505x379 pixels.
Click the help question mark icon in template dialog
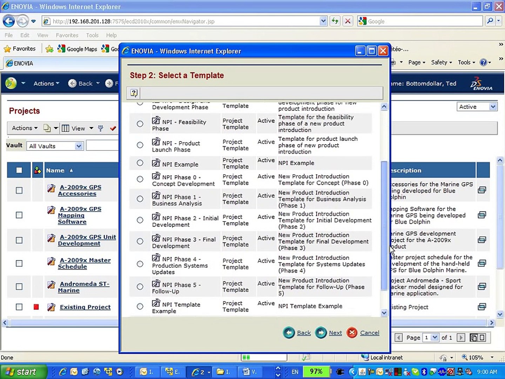(x=134, y=93)
